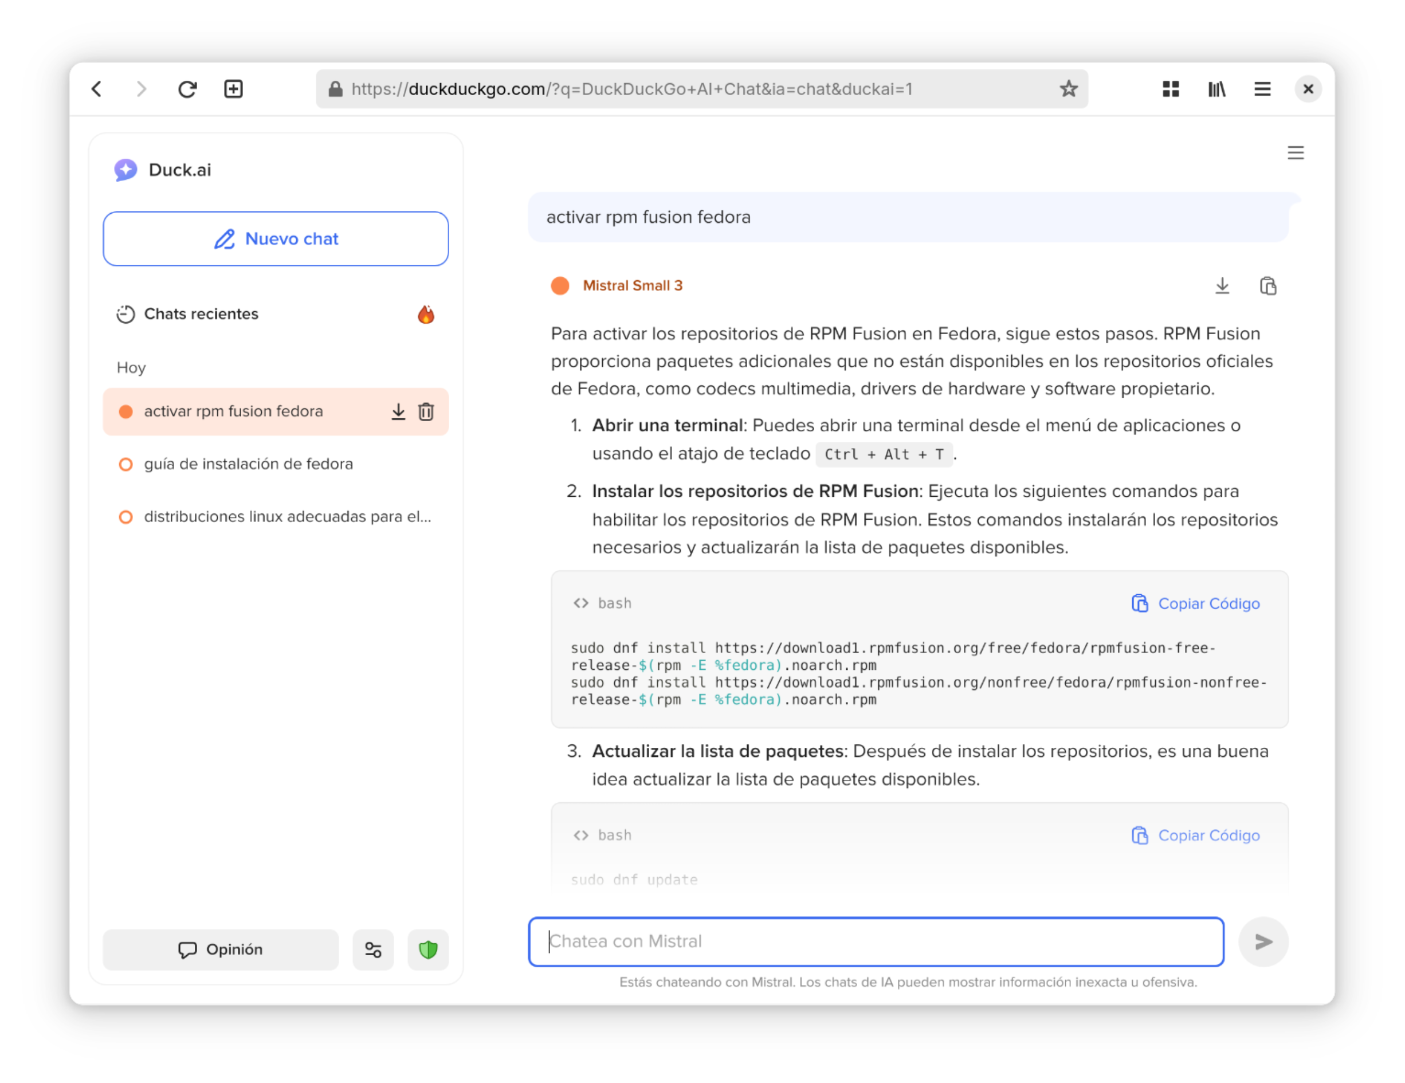1405x1083 pixels.
Task: Focus the 'Chatea con Mistral' input field
Action: tap(876, 941)
